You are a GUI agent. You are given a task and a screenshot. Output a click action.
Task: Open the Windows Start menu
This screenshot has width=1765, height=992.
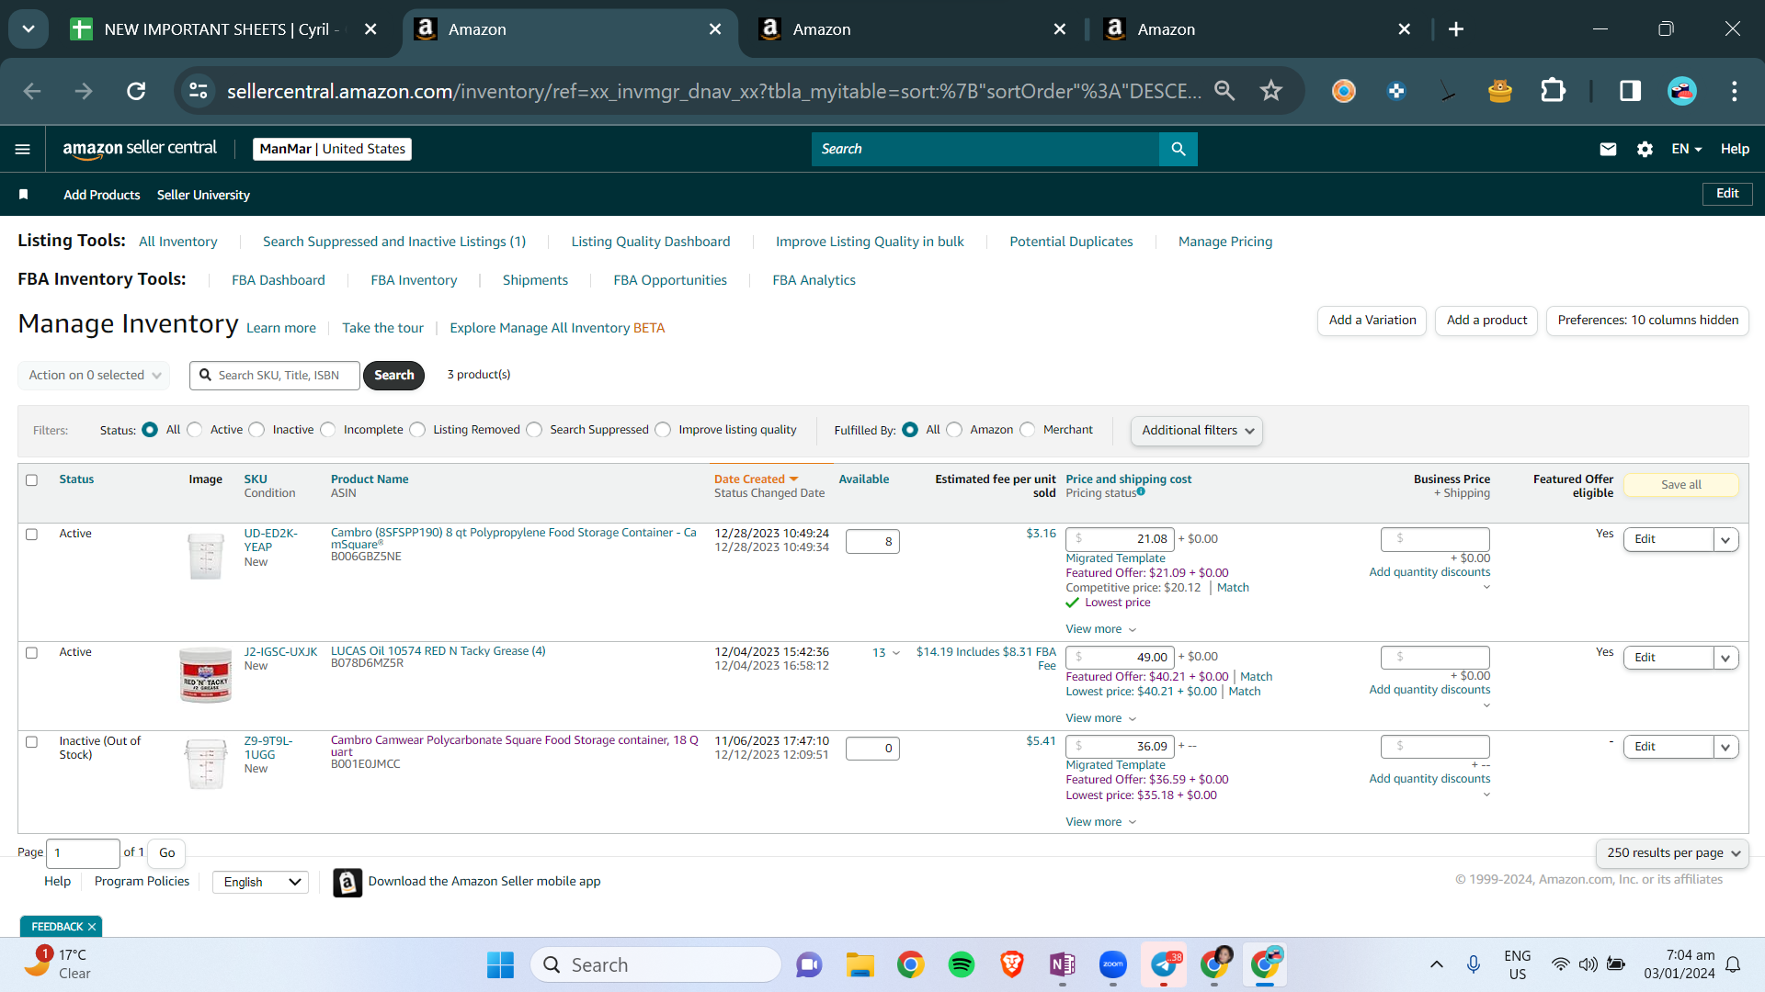click(500, 964)
